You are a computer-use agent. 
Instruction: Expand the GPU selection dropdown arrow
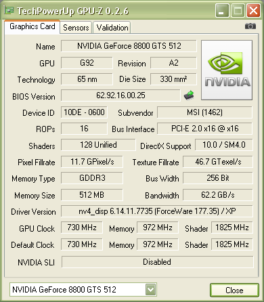click(150, 289)
